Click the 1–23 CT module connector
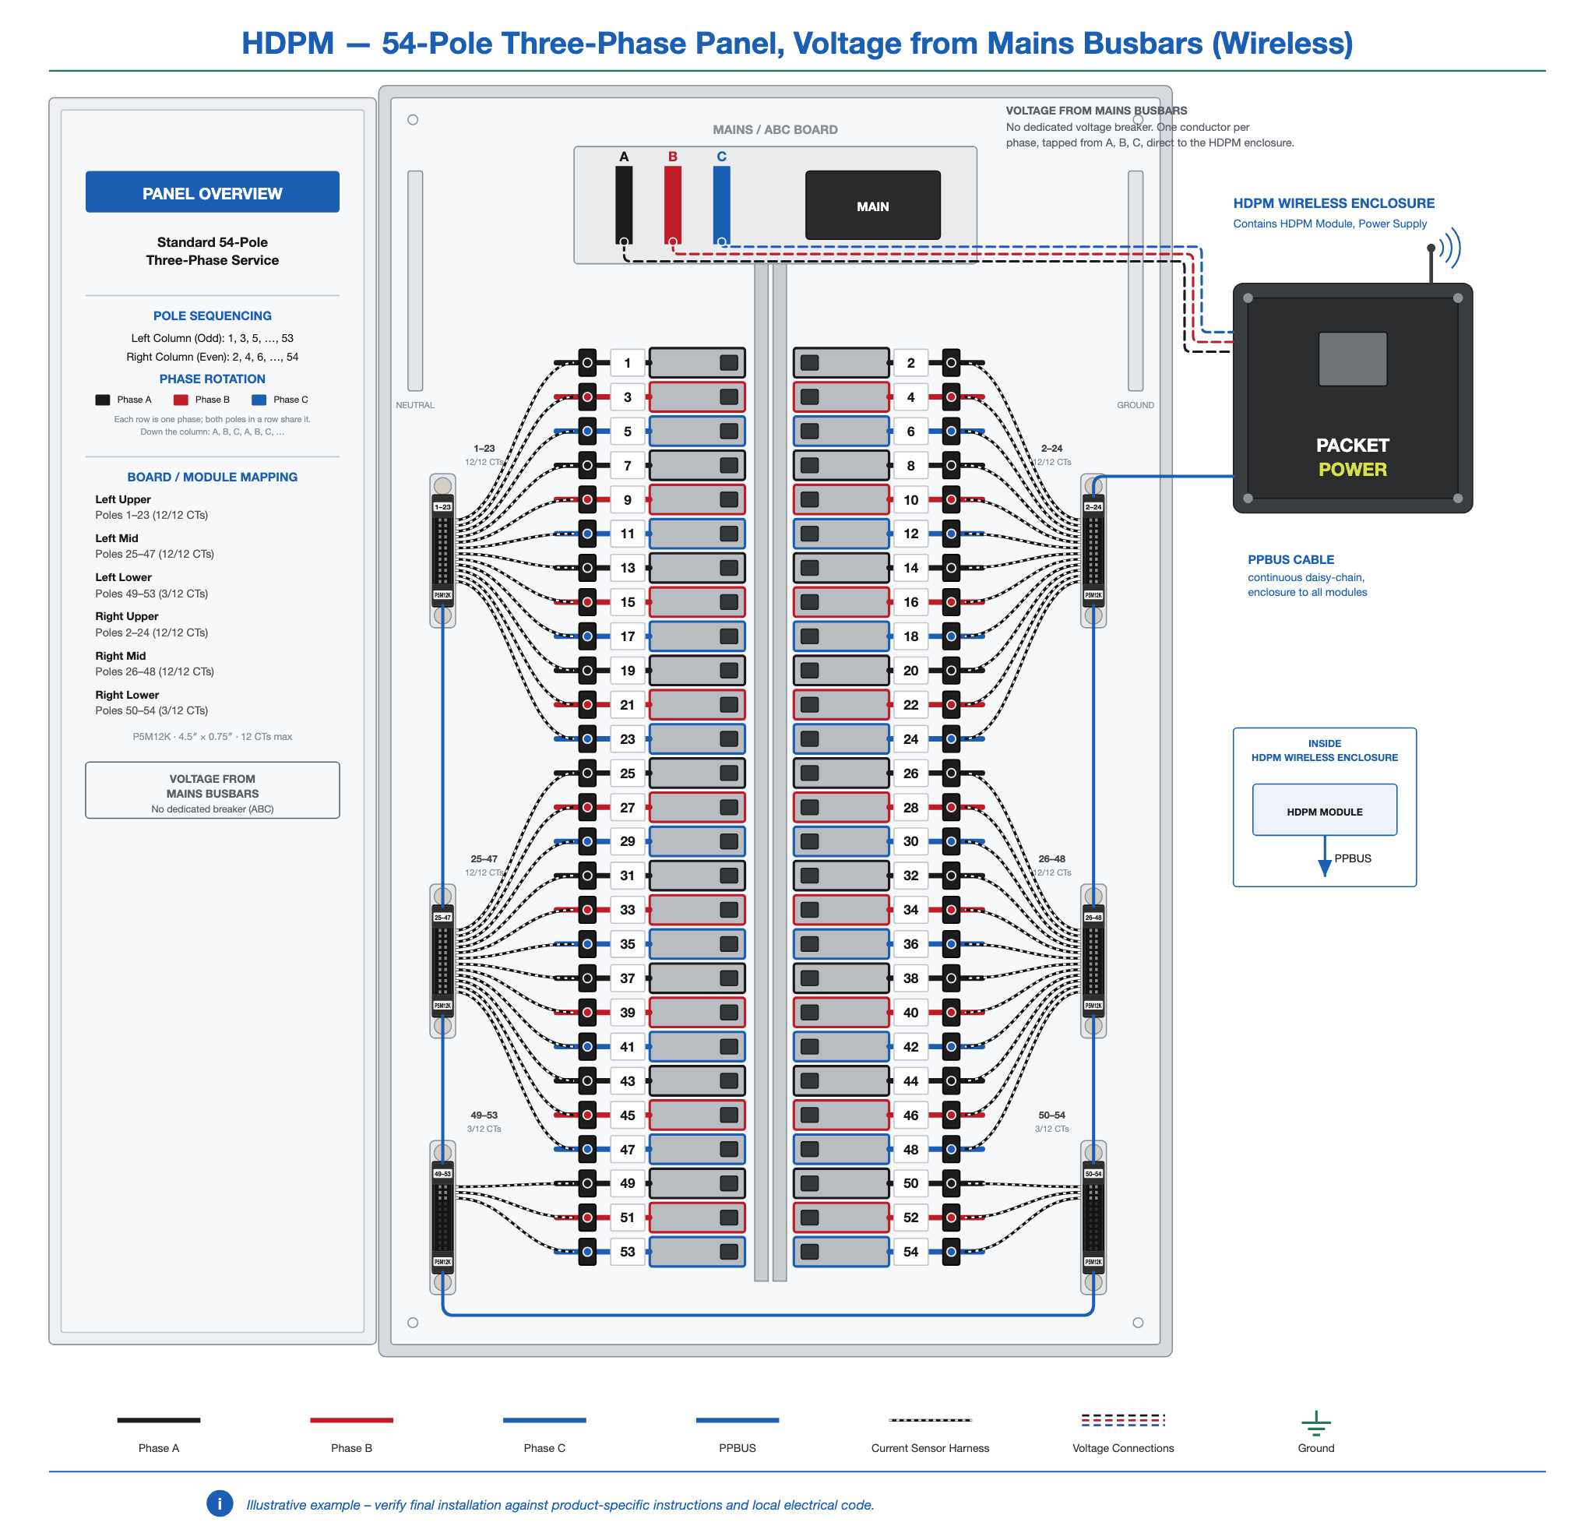This screenshot has height=1540, width=1595. 442,551
